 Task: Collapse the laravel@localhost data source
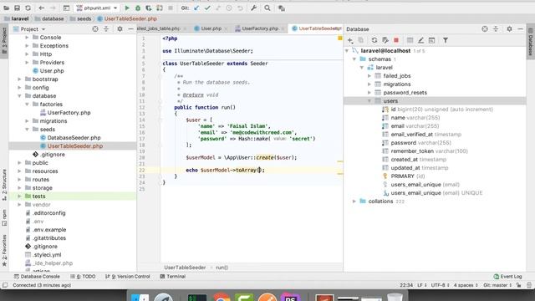(x=347, y=51)
